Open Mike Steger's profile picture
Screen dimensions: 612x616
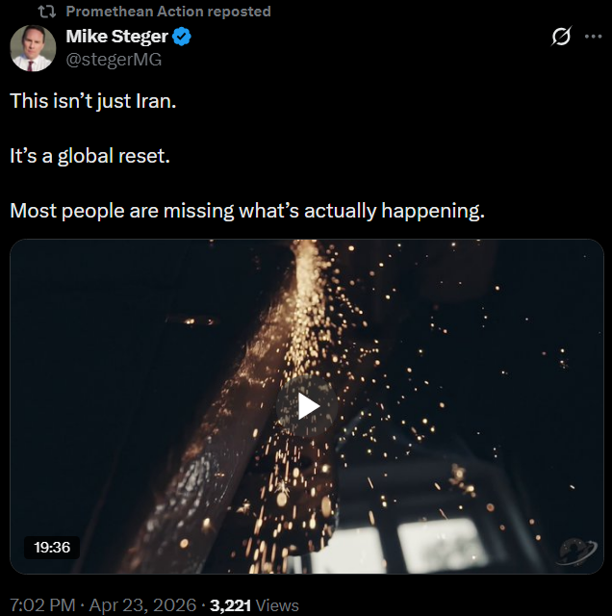point(33,48)
